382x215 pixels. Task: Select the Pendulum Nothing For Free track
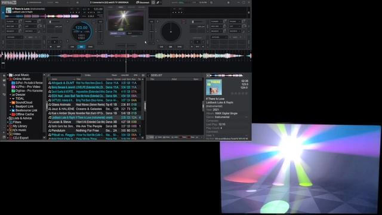click(x=94, y=131)
